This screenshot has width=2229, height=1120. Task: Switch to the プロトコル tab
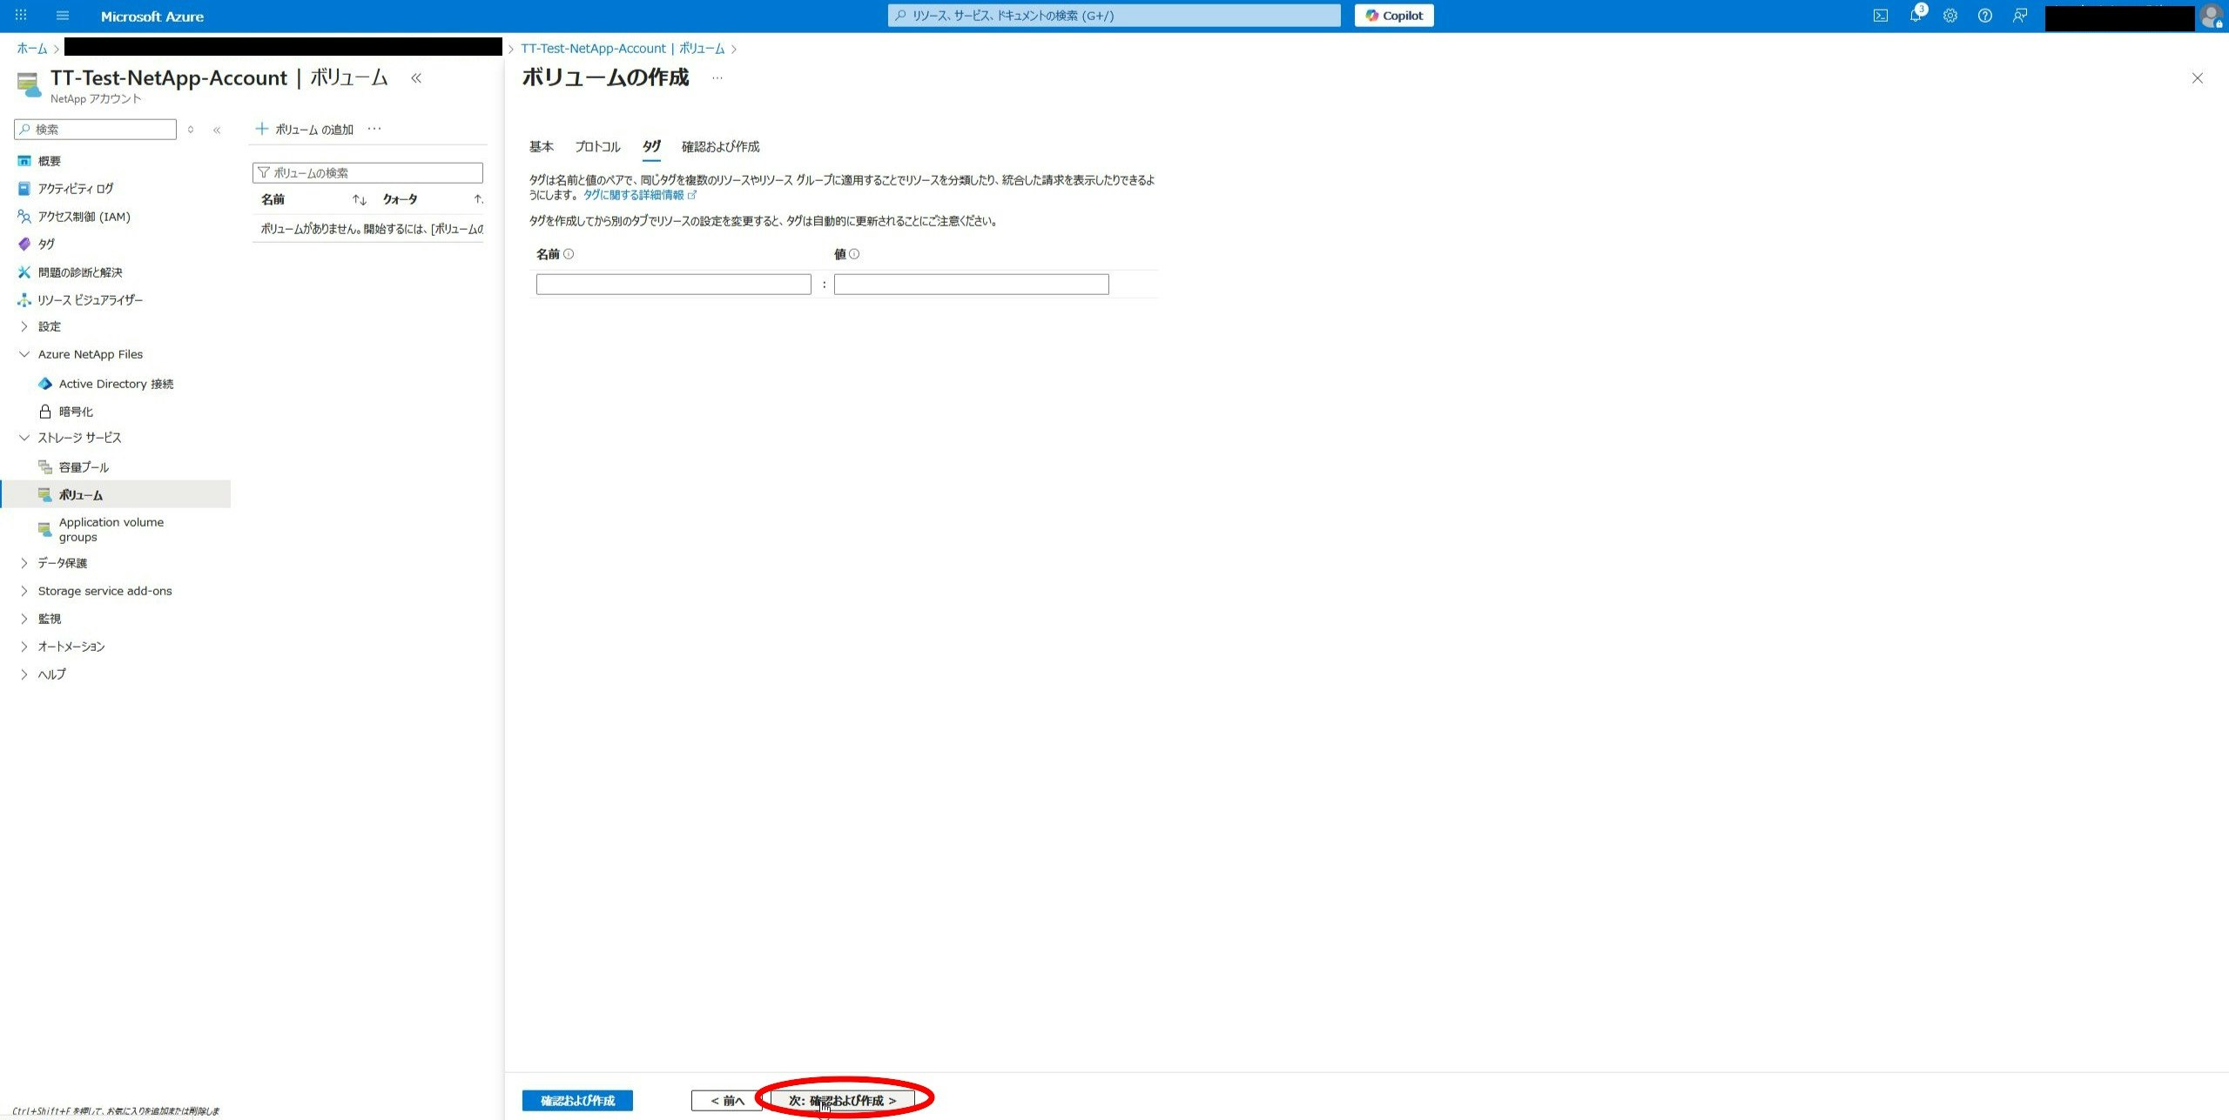click(597, 146)
